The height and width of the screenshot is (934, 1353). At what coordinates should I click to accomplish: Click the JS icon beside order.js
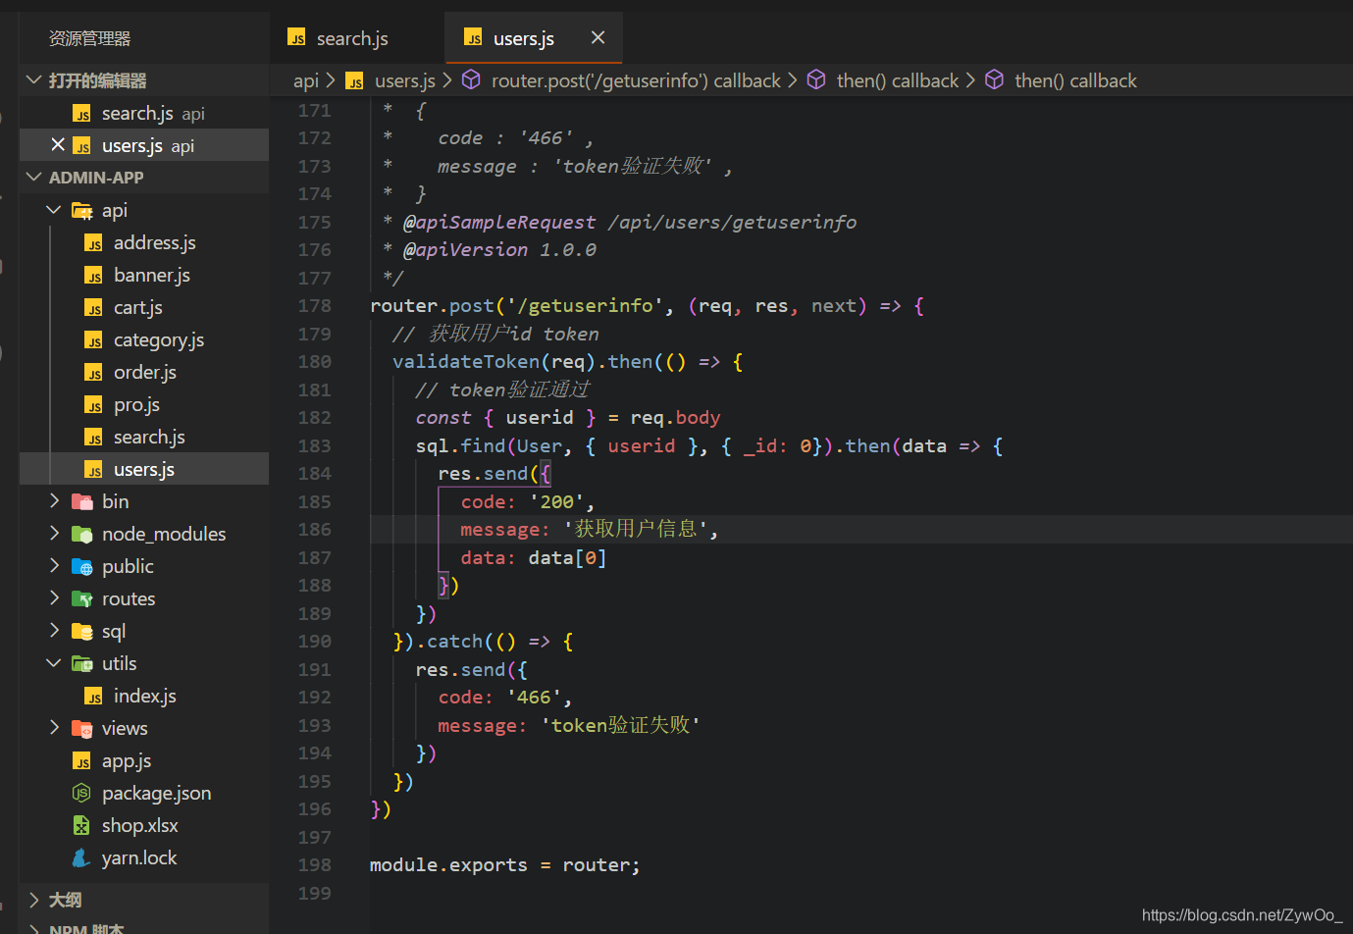point(93,373)
